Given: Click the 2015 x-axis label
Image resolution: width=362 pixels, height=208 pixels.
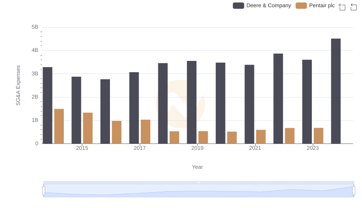Looking at the screenshot, I should [82, 148].
